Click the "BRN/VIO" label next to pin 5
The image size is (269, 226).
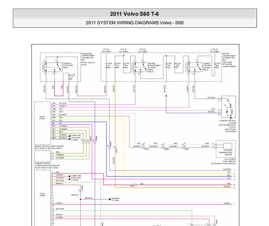(59, 184)
